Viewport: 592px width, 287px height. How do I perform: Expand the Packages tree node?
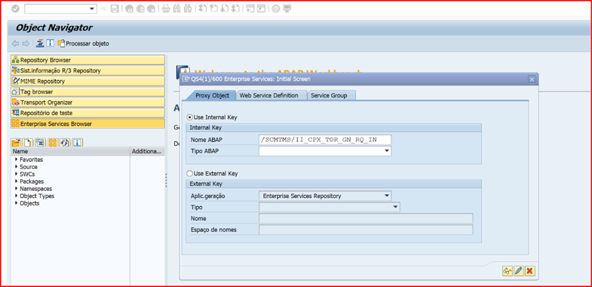click(16, 181)
